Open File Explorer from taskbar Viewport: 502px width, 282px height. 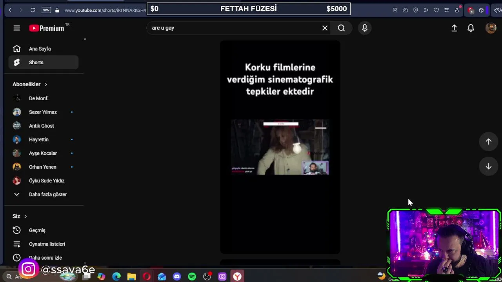pos(131,277)
